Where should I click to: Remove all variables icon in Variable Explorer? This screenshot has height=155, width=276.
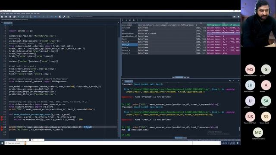tap(134, 20)
